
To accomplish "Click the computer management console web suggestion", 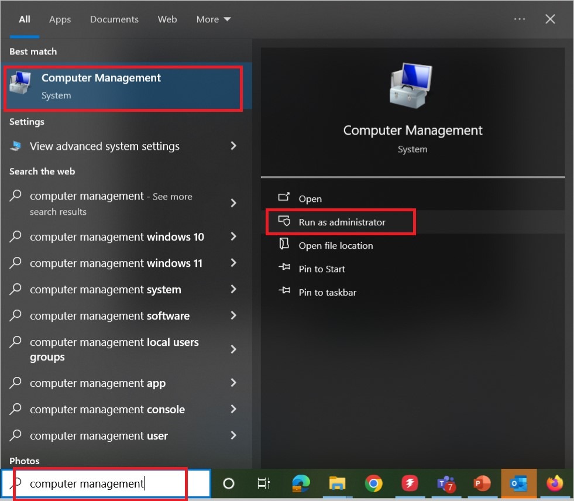I will point(107,410).
